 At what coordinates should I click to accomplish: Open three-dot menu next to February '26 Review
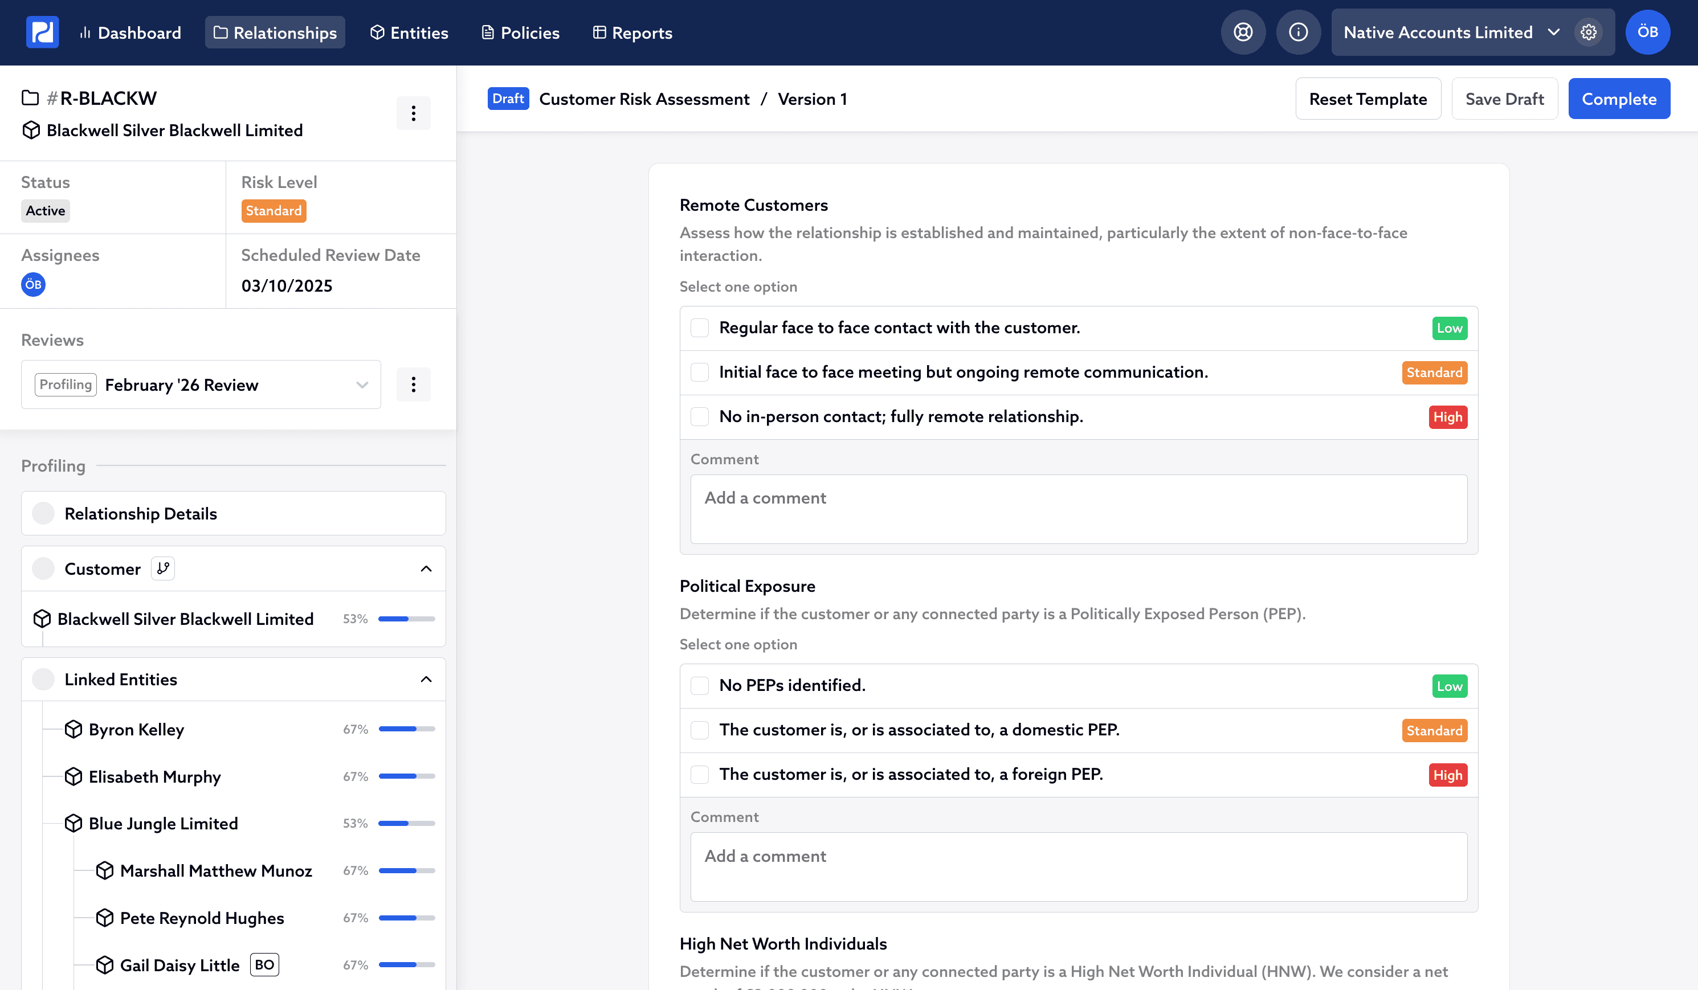[413, 384]
